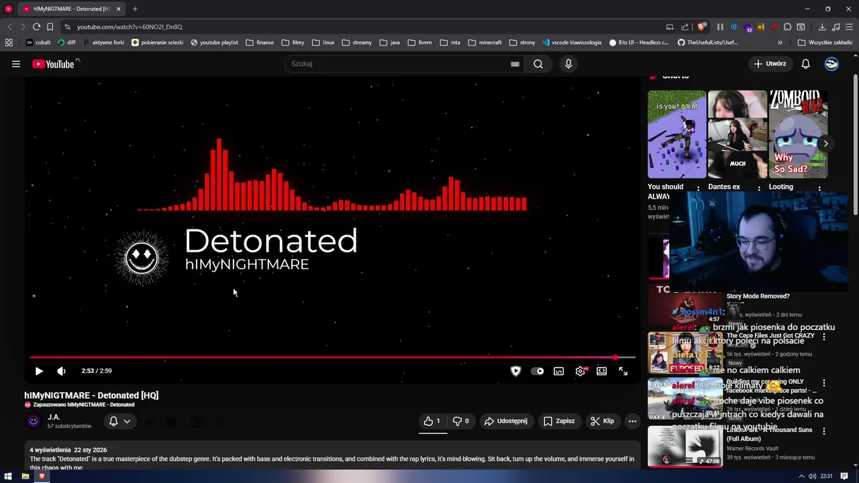Mute the video with the speaker icon
This screenshot has height=483, width=859.
[x=61, y=371]
